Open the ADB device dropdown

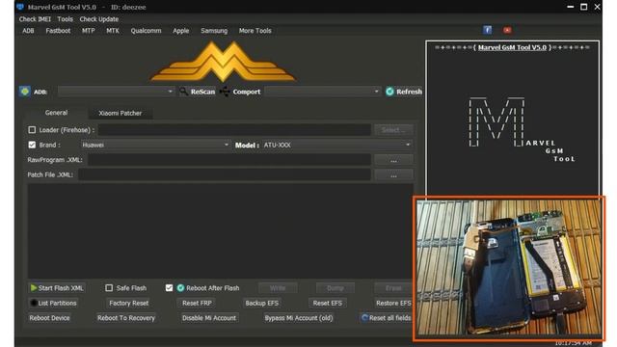click(116, 92)
